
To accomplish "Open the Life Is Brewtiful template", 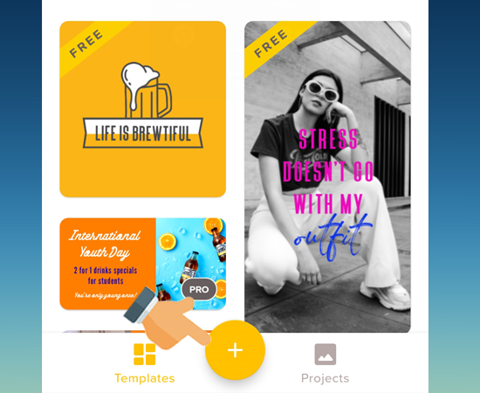I will click(143, 109).
